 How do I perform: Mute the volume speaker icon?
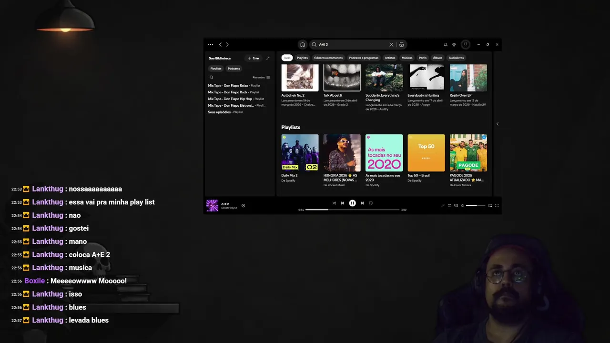click(x=463, y=206)
